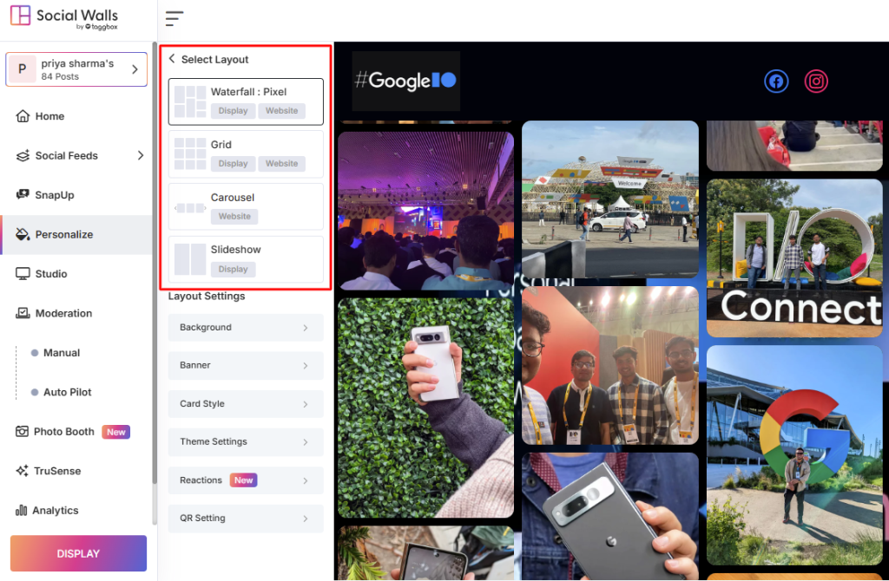Open the SnapUp section

[54, 195]
